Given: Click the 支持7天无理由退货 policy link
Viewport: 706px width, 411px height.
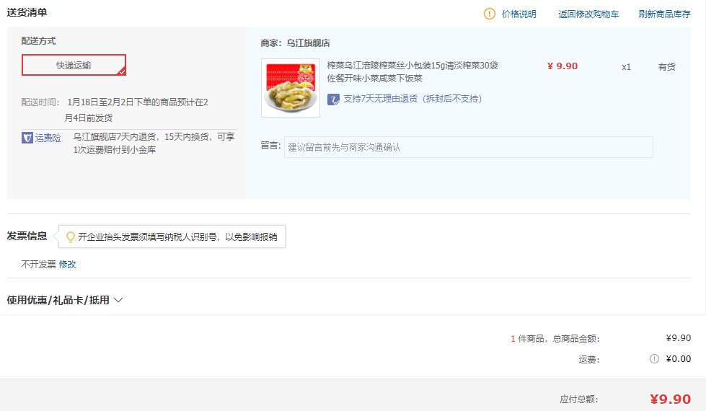Looking at the screenshot, I should coord(412,99).
